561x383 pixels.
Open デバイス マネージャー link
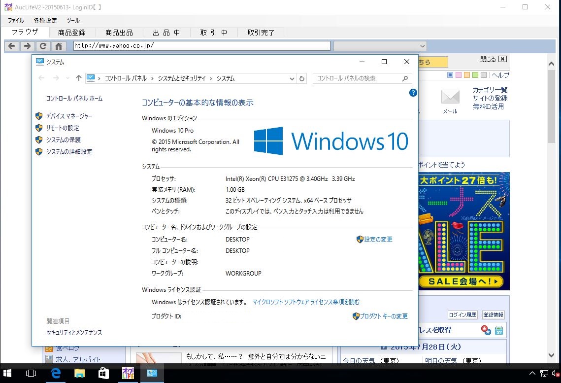(69, 116)
